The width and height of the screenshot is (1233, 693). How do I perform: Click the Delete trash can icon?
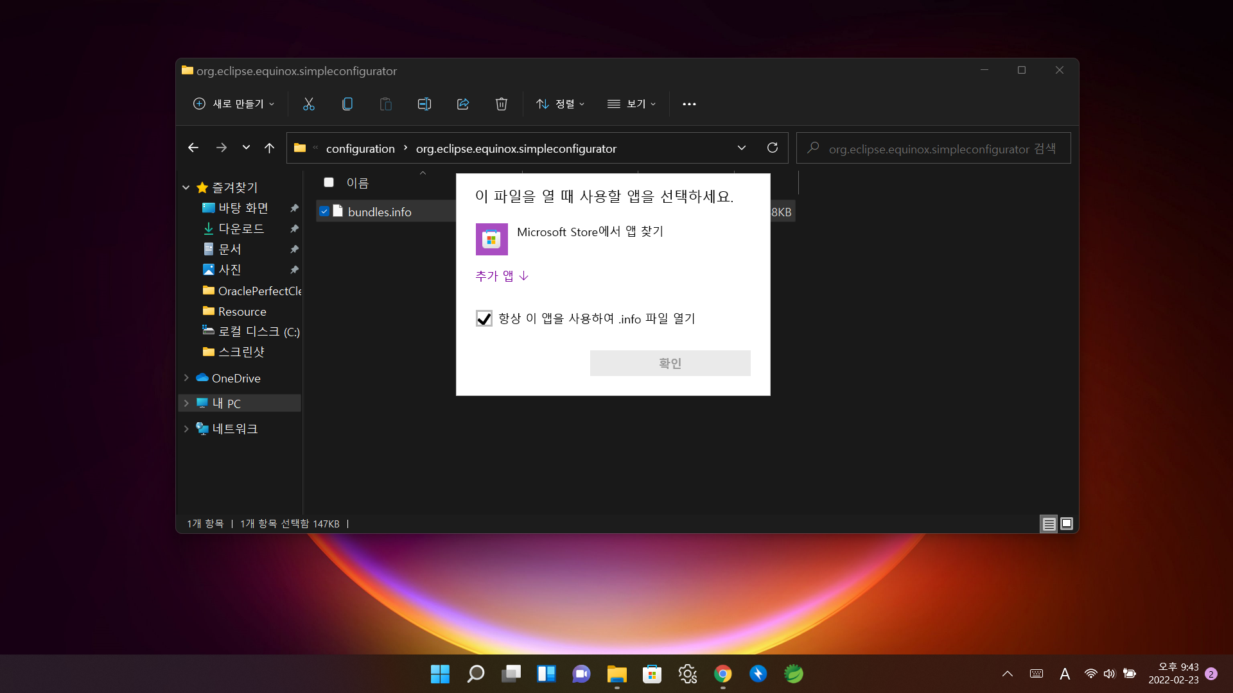pos(502,104)
